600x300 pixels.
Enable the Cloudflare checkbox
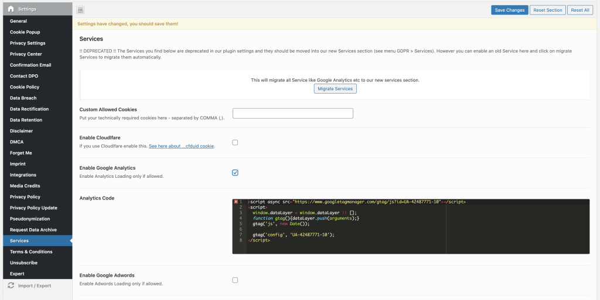click(235, 142)
